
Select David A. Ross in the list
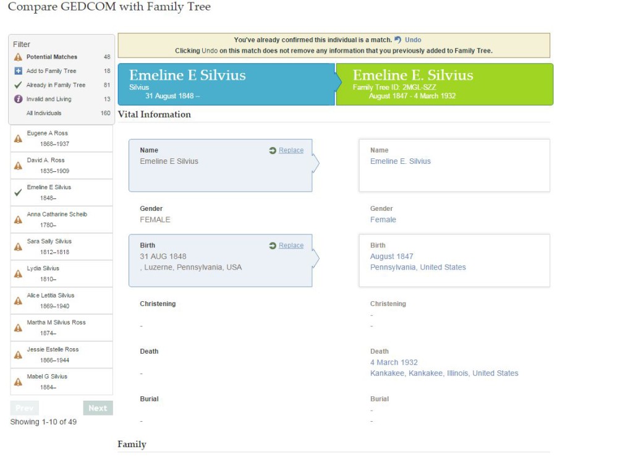click(x=61, y=166)
